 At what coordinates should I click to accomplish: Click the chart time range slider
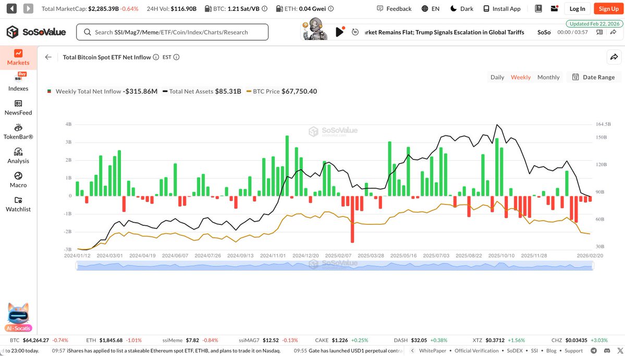[x=335, y=266]
